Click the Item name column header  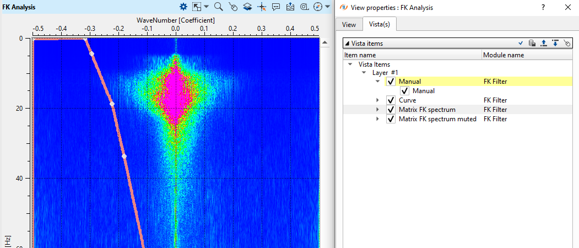click(412, 55)
